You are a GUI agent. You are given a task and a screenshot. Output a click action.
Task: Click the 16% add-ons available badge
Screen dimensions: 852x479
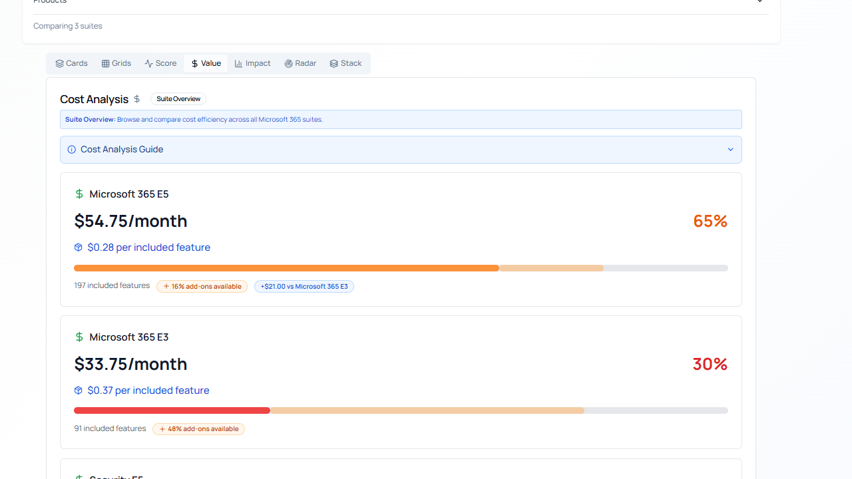pyautogui.click(x=202, y=287)
